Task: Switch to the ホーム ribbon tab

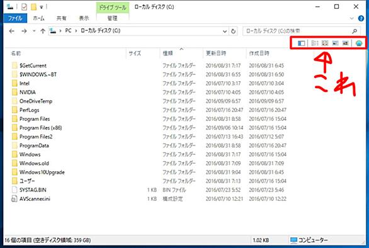Action: click(38, 18)
